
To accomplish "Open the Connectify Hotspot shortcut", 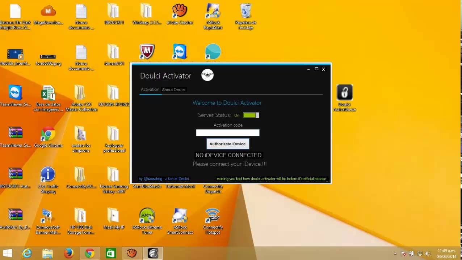I will click(213, 221).
